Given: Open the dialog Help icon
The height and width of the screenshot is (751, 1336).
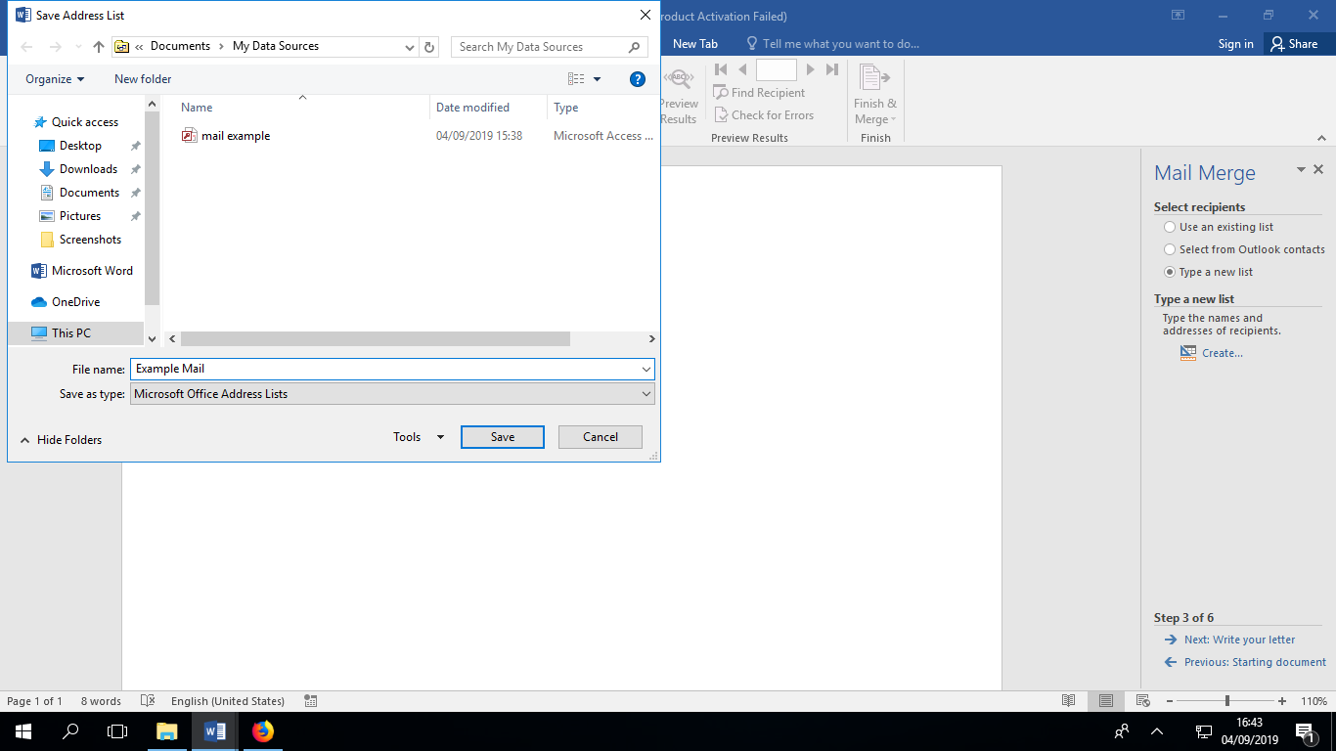Looking at the screenshot, I should click(637, 79).
